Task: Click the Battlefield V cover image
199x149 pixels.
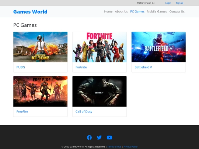Action: pos(158,47)
